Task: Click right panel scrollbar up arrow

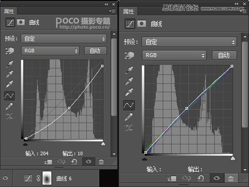Action: point(245,37)
